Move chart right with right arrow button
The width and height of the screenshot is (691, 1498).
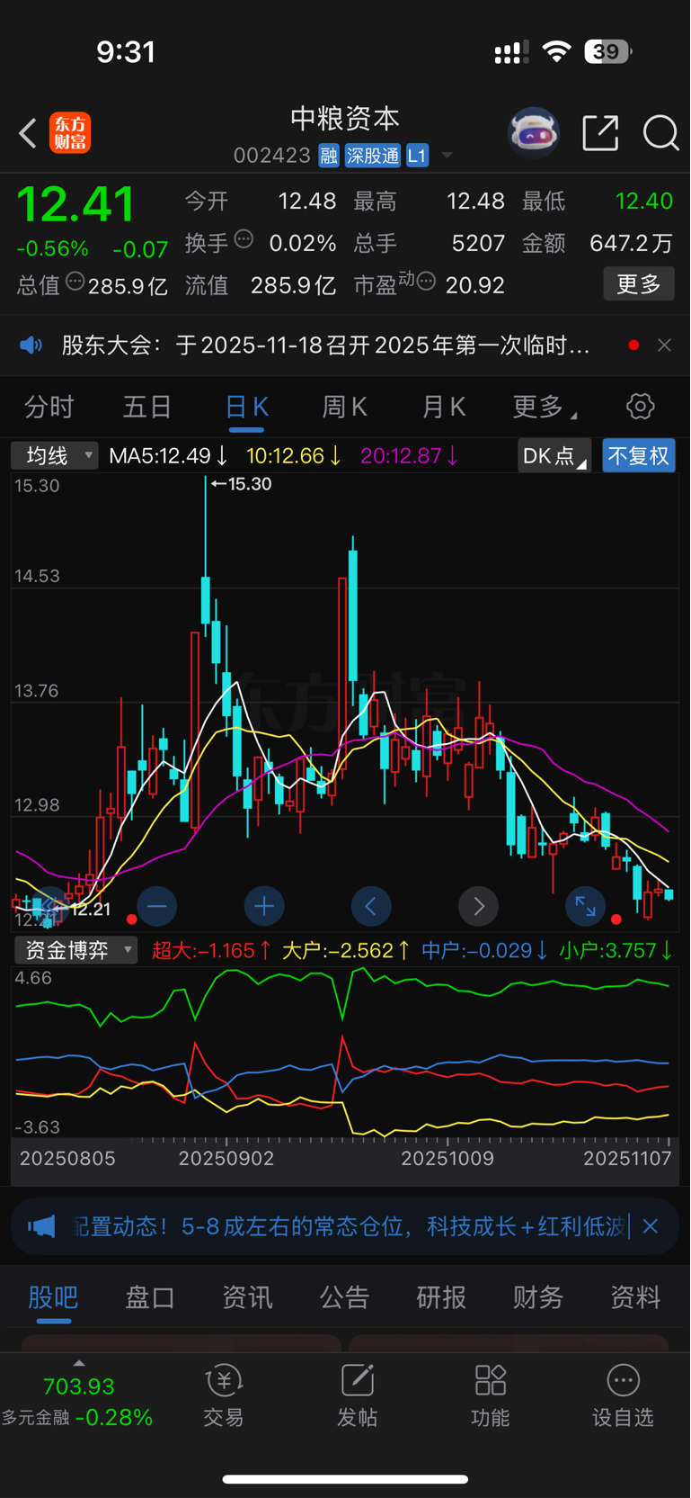[x=478, y=906]
